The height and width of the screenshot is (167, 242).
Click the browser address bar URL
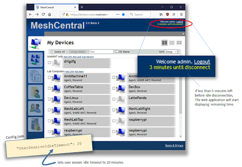pyautogui.click(x=90, y=14)
